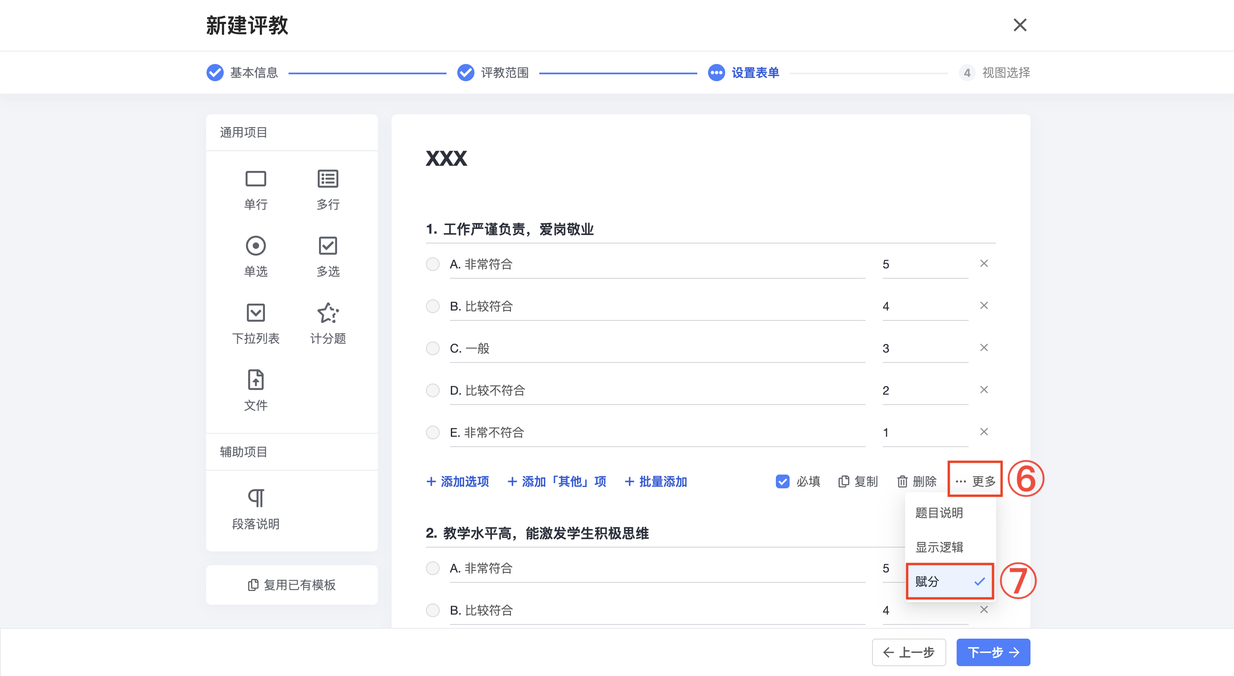The image size is (1234, 676).
Task: Add a paragraph description (段落说明)
Action: click(x=255, y=510)
